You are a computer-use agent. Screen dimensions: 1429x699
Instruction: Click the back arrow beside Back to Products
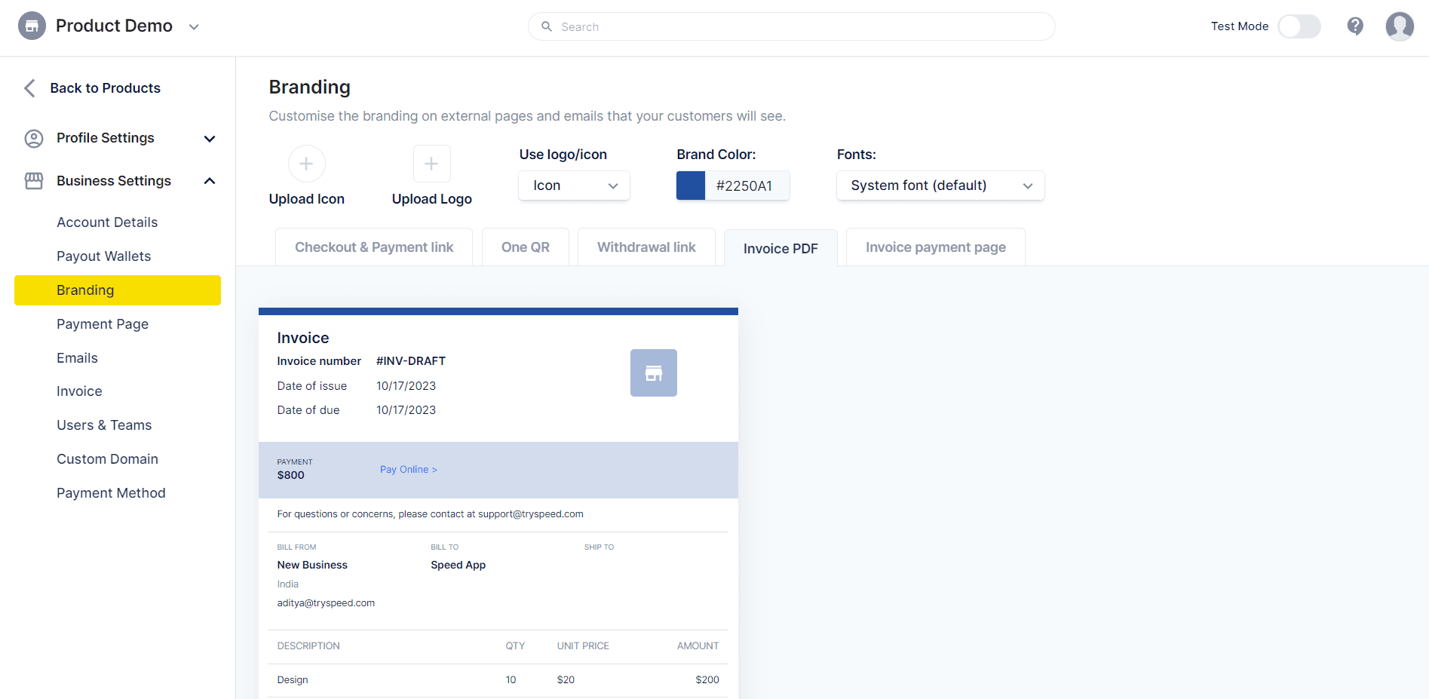(29, 87)
